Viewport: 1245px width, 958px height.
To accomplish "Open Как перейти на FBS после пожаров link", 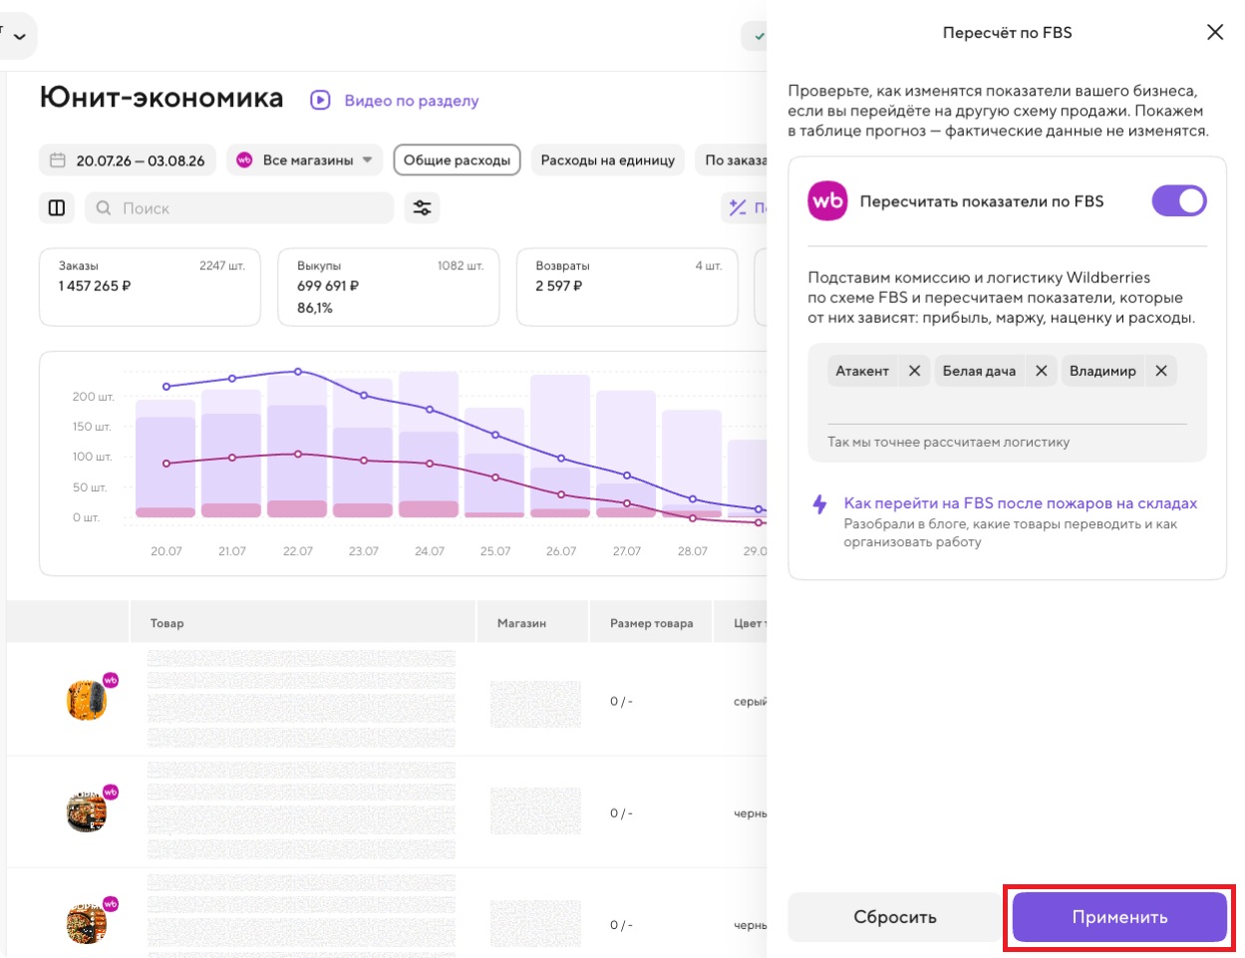I will pyautogui.click(x=1020, y=503).
